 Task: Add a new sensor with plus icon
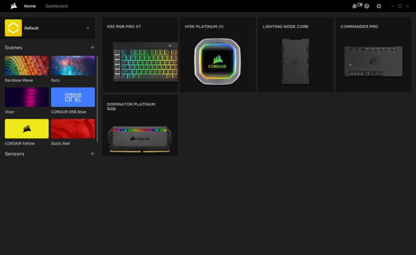click(92, 154)
